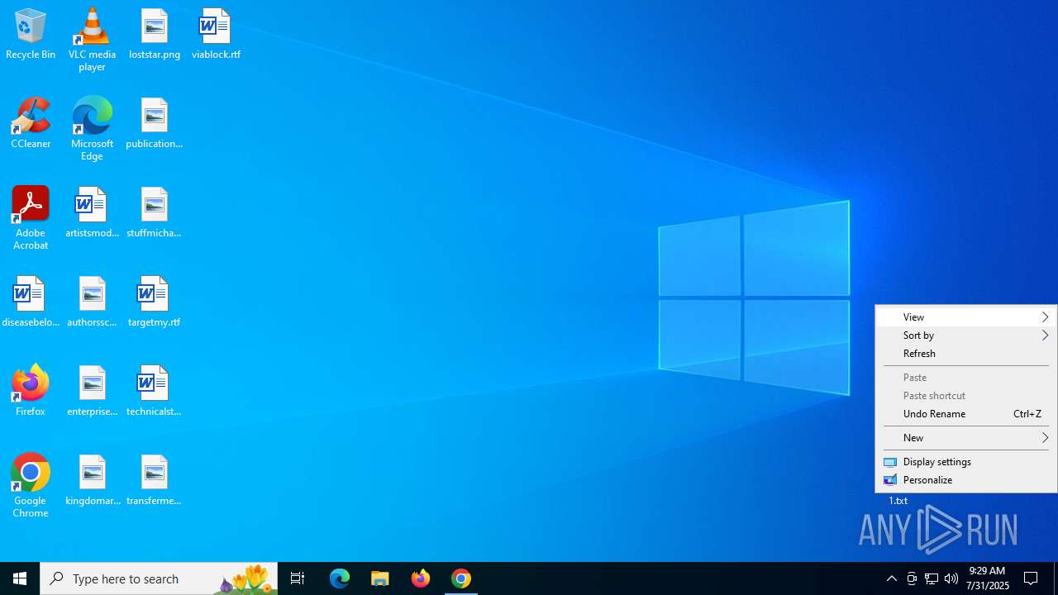This screenshot has width=1058, height=595.
Task: Click the taskbar search box
Action: pos(159,578)
